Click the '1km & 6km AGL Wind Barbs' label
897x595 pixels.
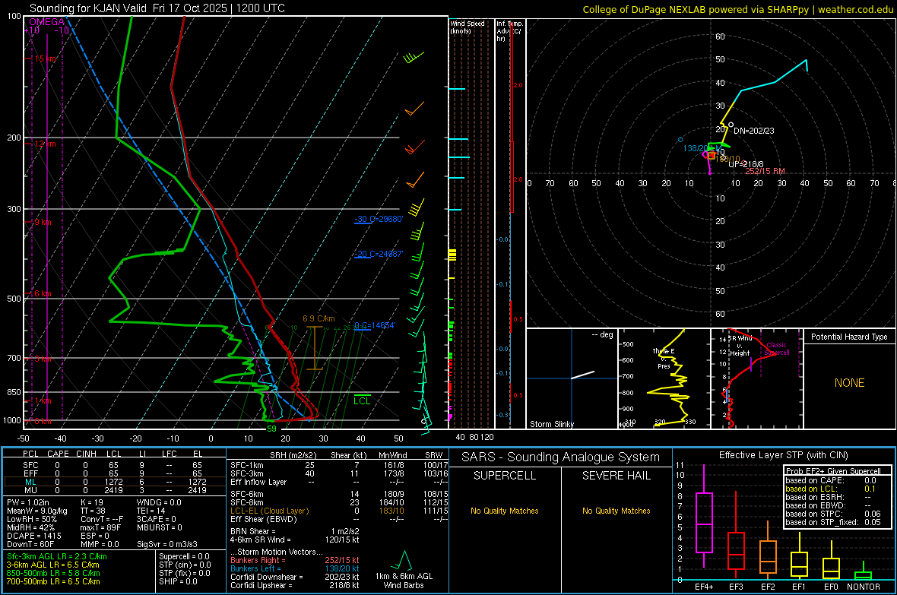(x=404, y=580)
